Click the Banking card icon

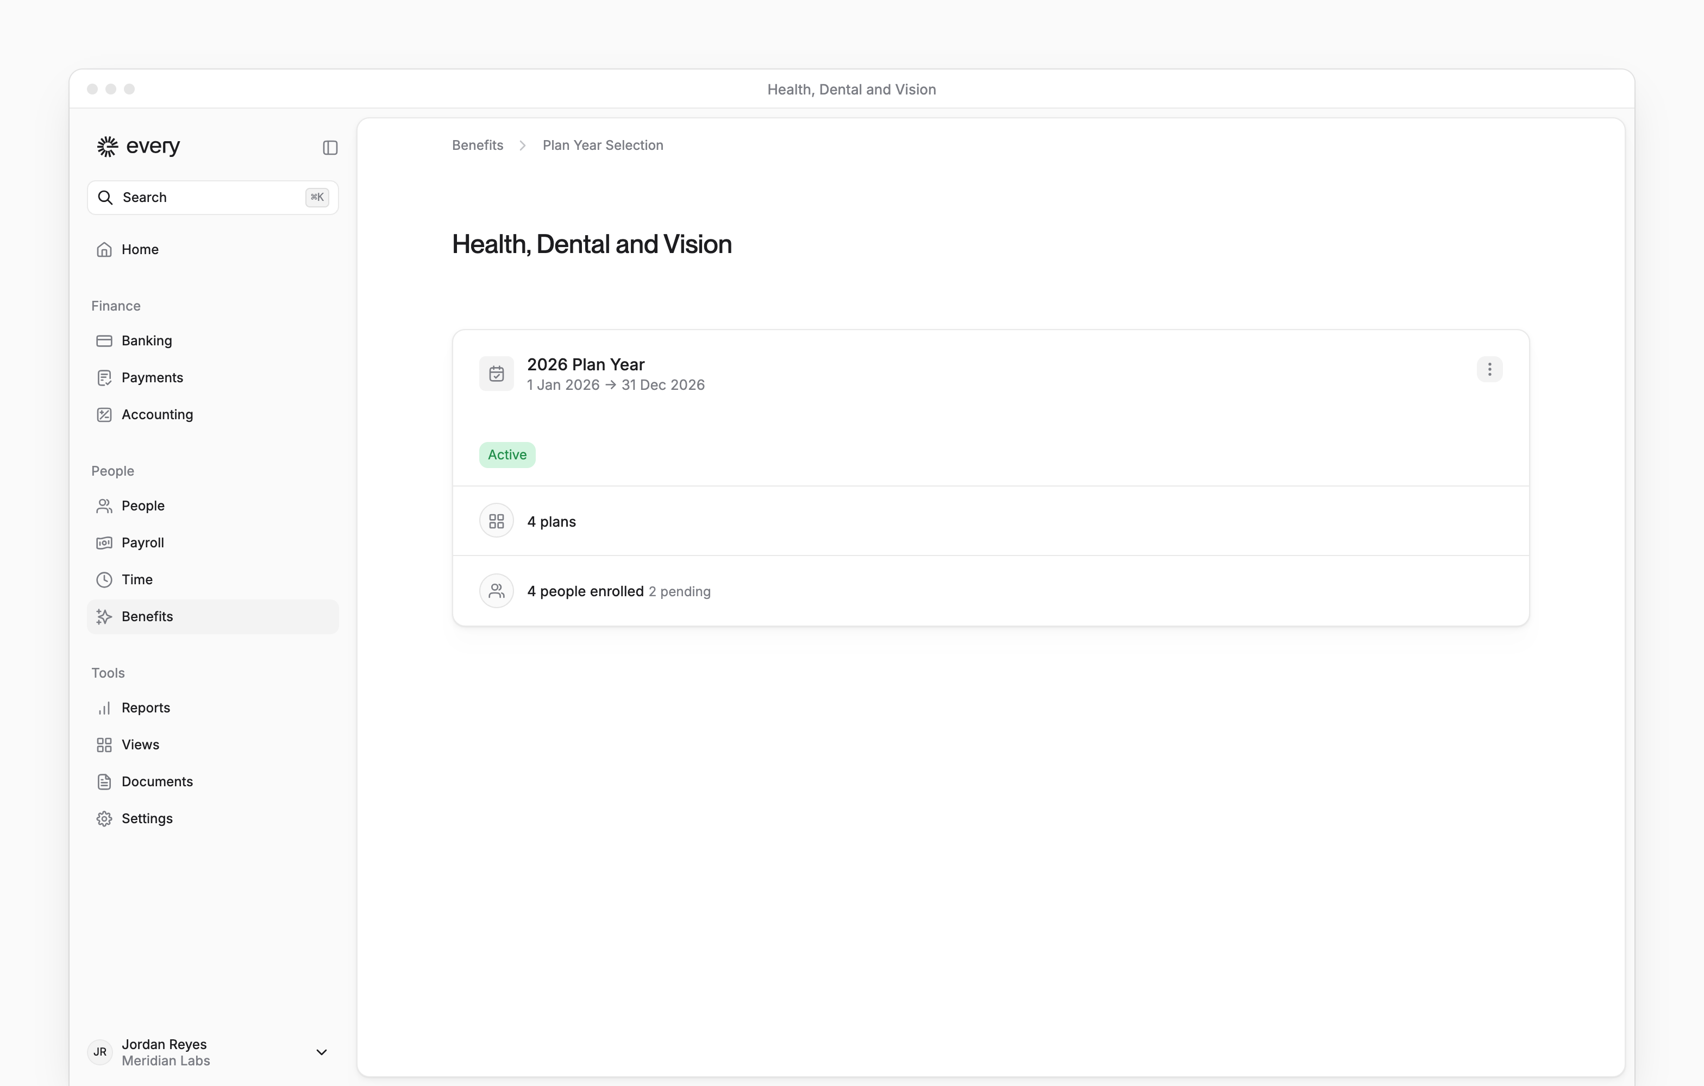[x=104, y=341]
